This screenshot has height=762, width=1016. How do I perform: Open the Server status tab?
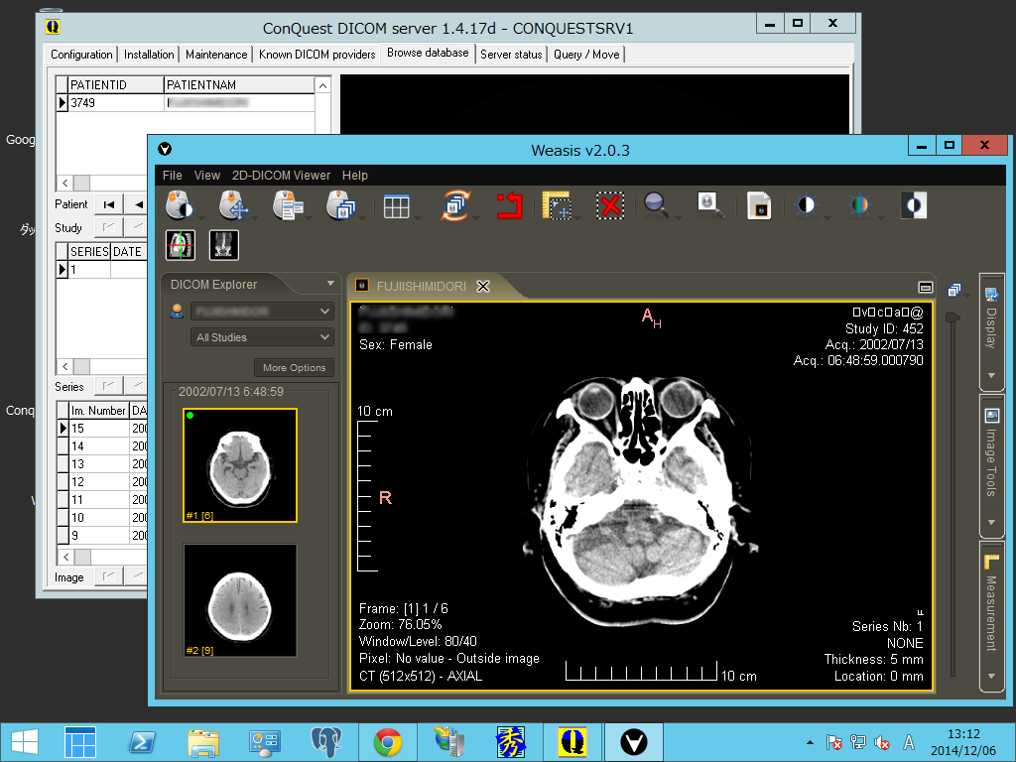(511, 55)
